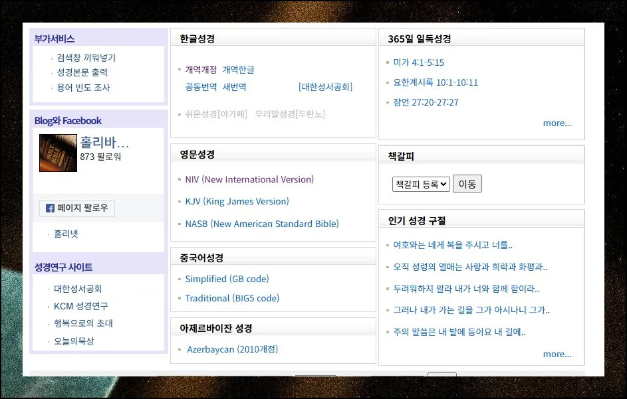Screen dimensions: 627x399
Task: Open NIV (New International Version)
Action: click(x=249, y=179)
